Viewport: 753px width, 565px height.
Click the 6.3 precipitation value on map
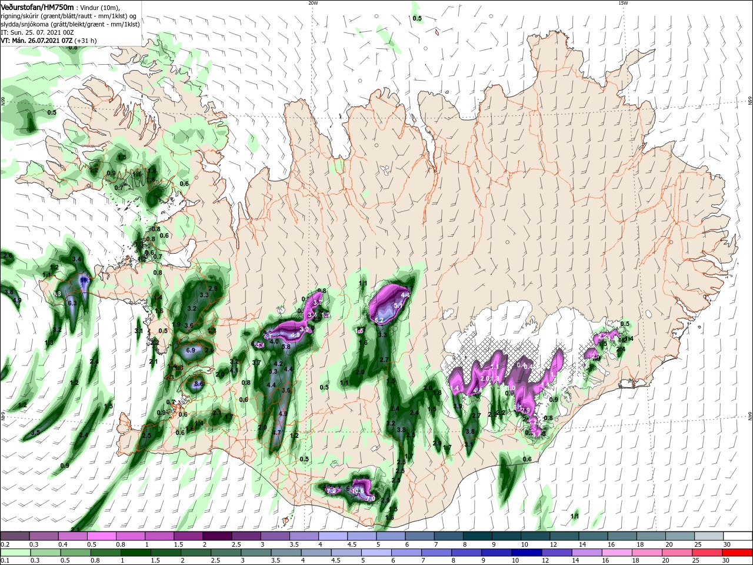72,303
